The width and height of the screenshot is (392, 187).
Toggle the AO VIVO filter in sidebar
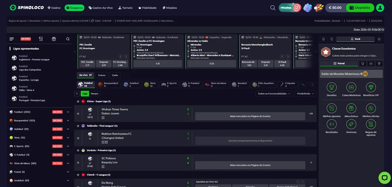point(26,39)
